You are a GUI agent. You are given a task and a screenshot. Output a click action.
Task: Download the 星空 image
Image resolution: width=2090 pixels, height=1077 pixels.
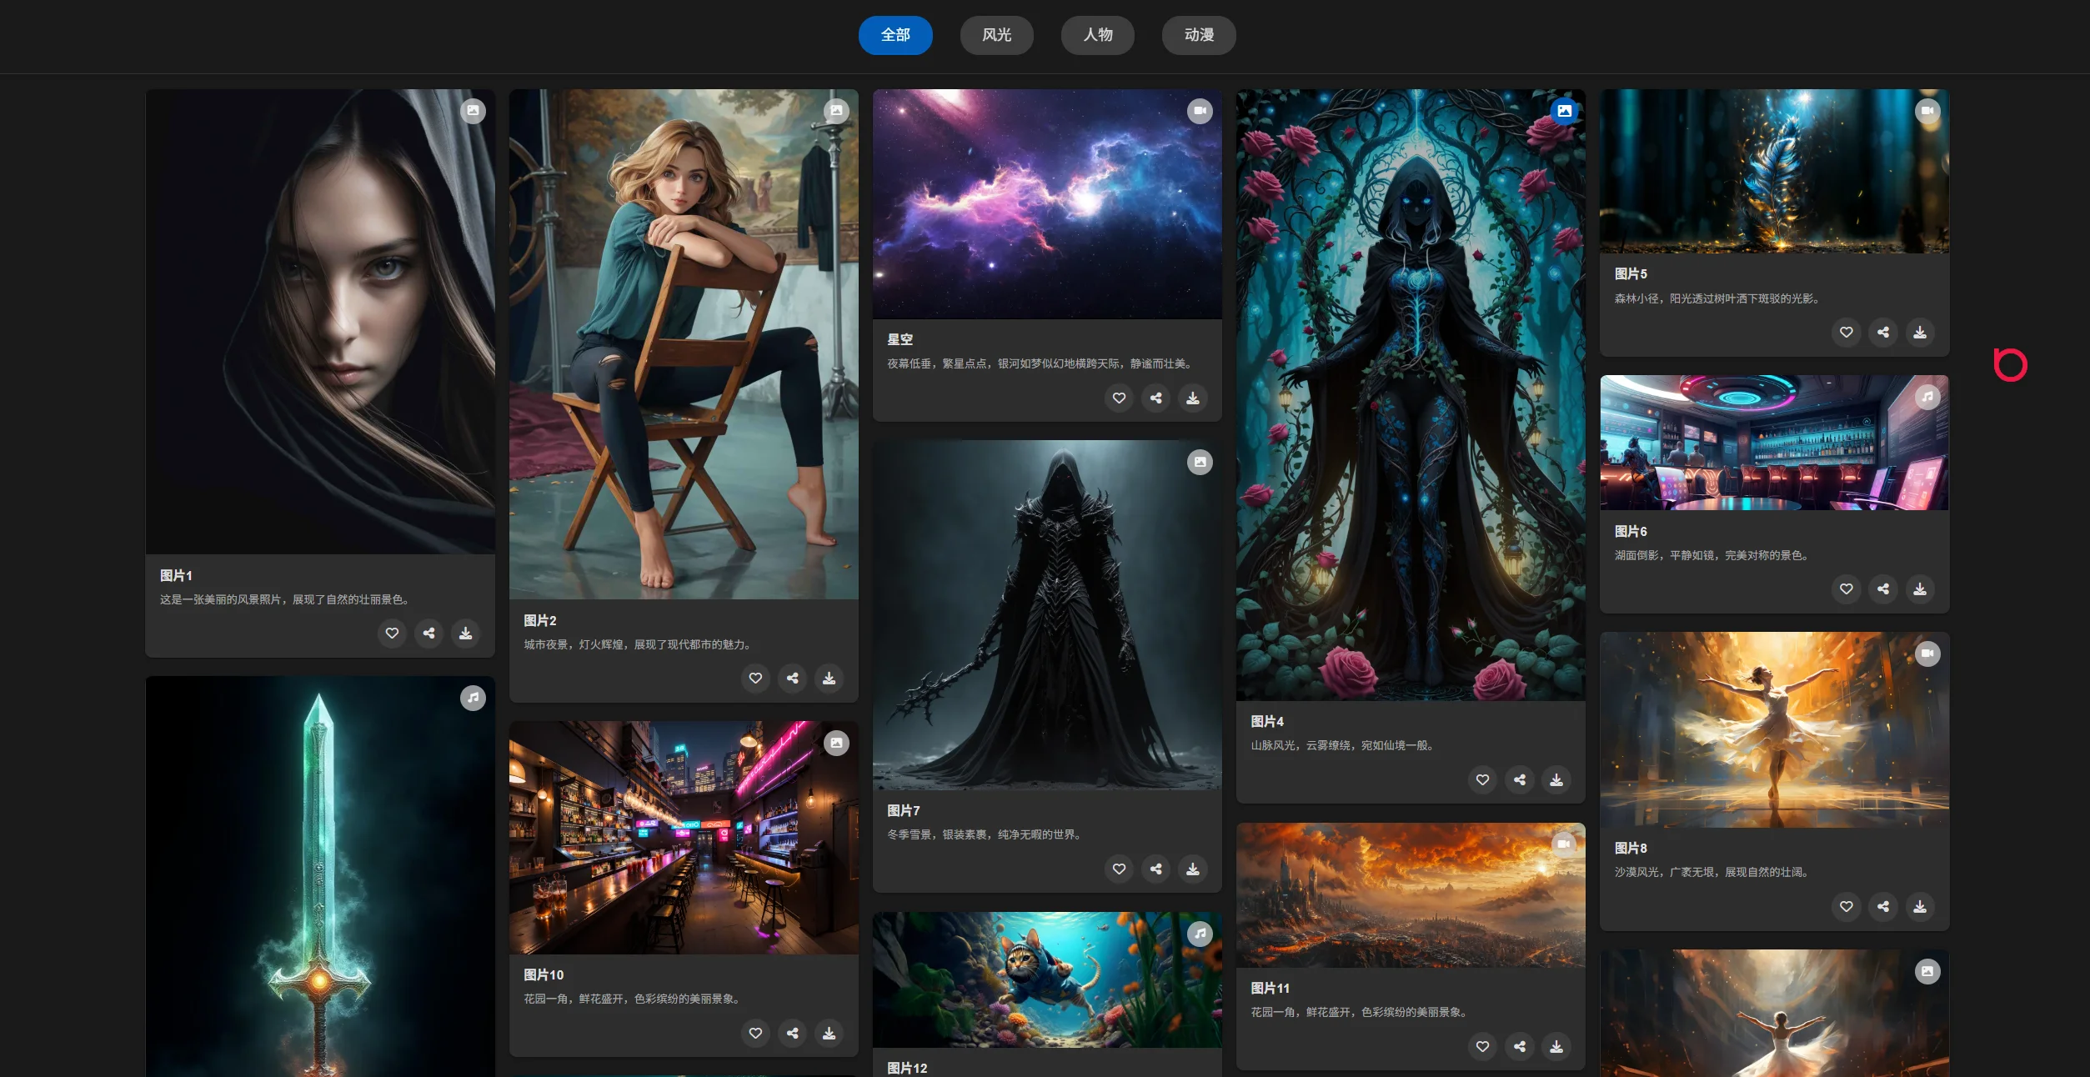(1193, 398)
